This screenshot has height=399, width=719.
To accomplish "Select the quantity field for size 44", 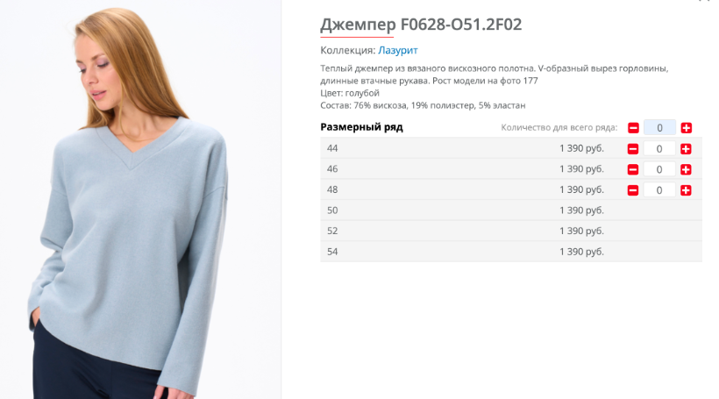I will pyautogui.click(x=659, y=148).
